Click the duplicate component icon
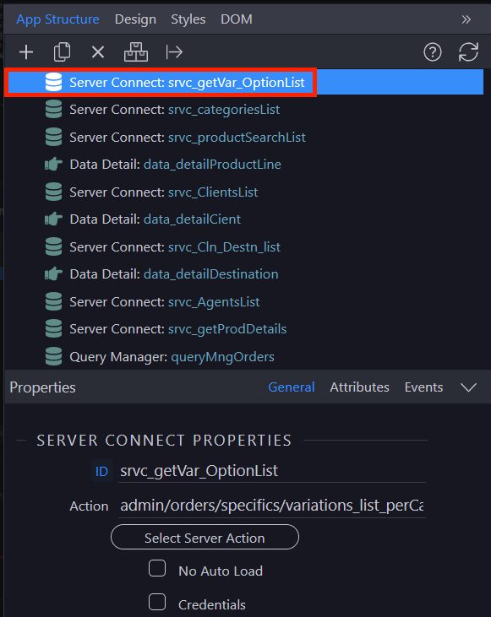 click(62, 52)
